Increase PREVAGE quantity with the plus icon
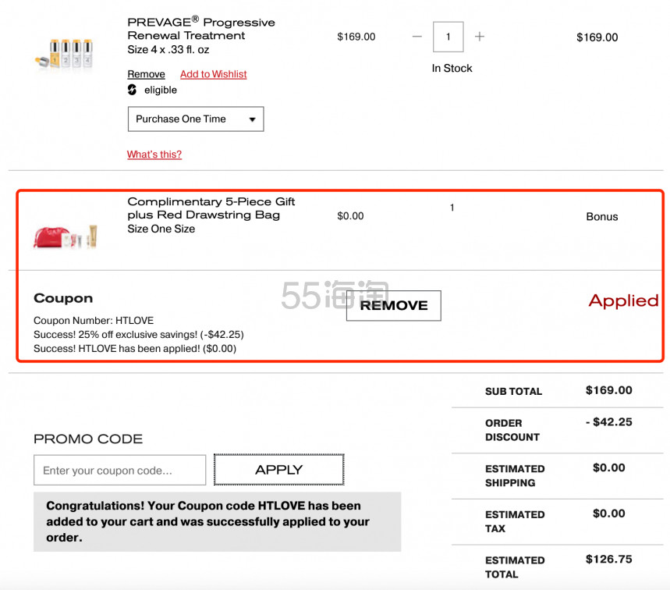The image size is (670, 590). coord(480,37)
